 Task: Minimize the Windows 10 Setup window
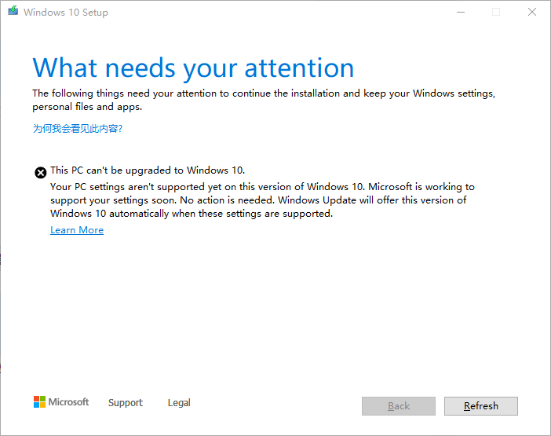pos(461,12)
